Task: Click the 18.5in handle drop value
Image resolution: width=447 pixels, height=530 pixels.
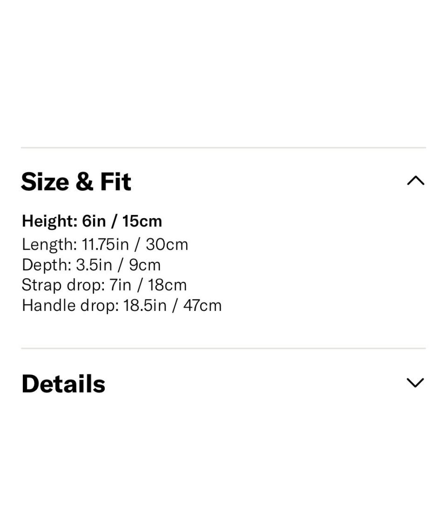Action: tap(145, 306)
